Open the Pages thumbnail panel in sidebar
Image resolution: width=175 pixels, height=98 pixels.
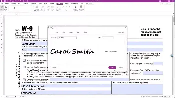(2, 23)
